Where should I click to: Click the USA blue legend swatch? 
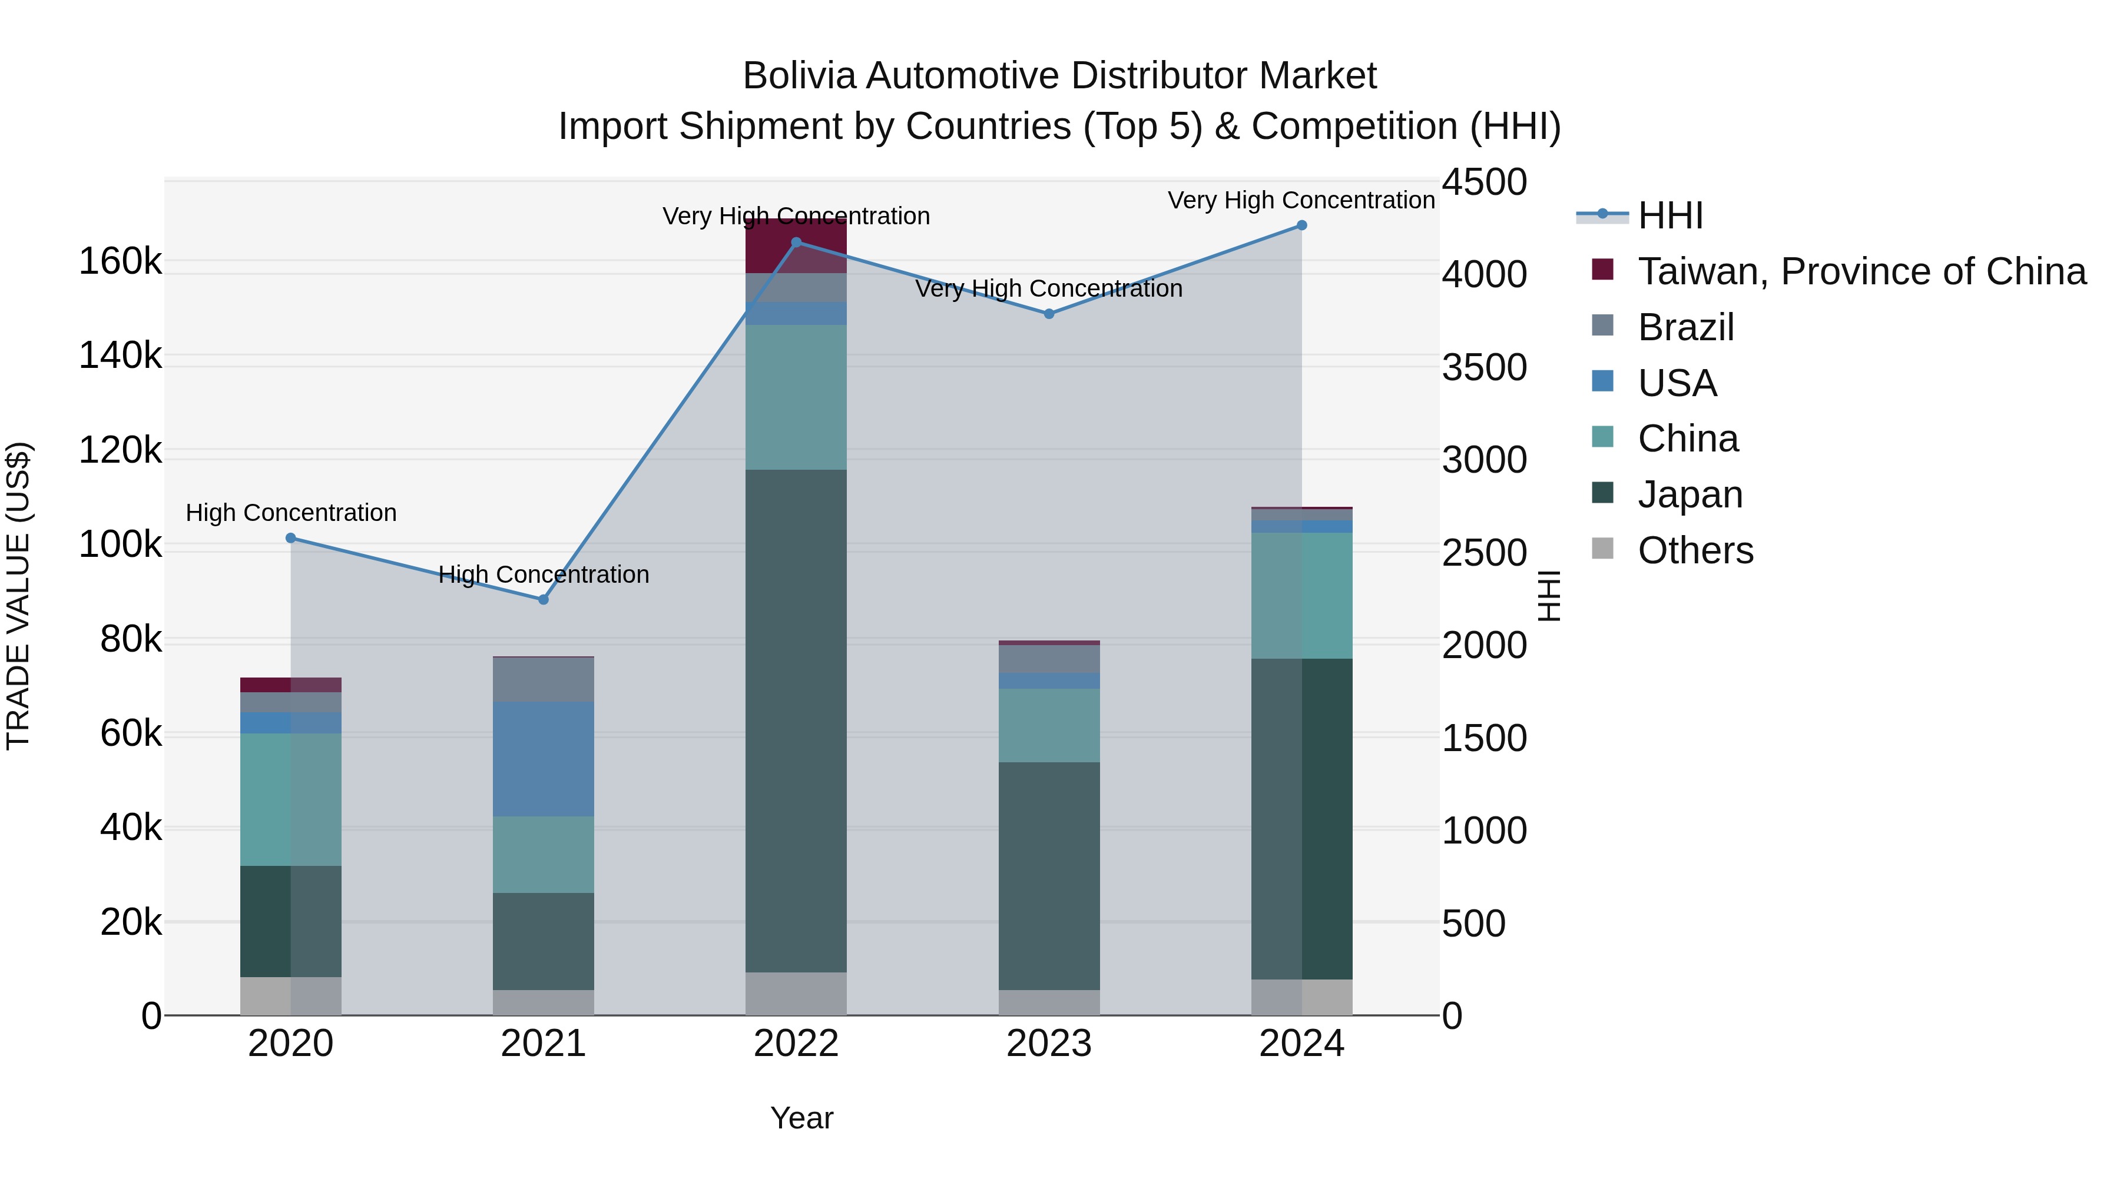pyautogui.click(x=1602, y=381)
